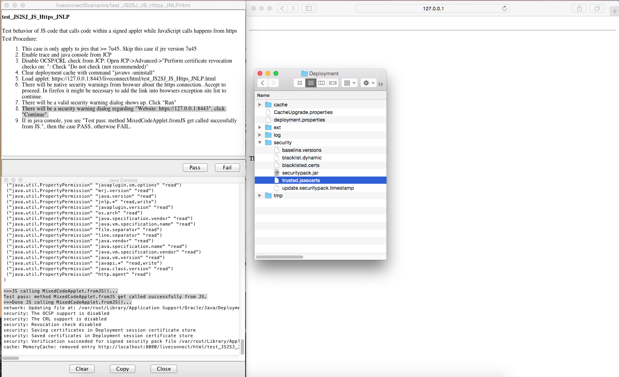
Task: Switch Finder to column view
Action: [x=322, y=83]
